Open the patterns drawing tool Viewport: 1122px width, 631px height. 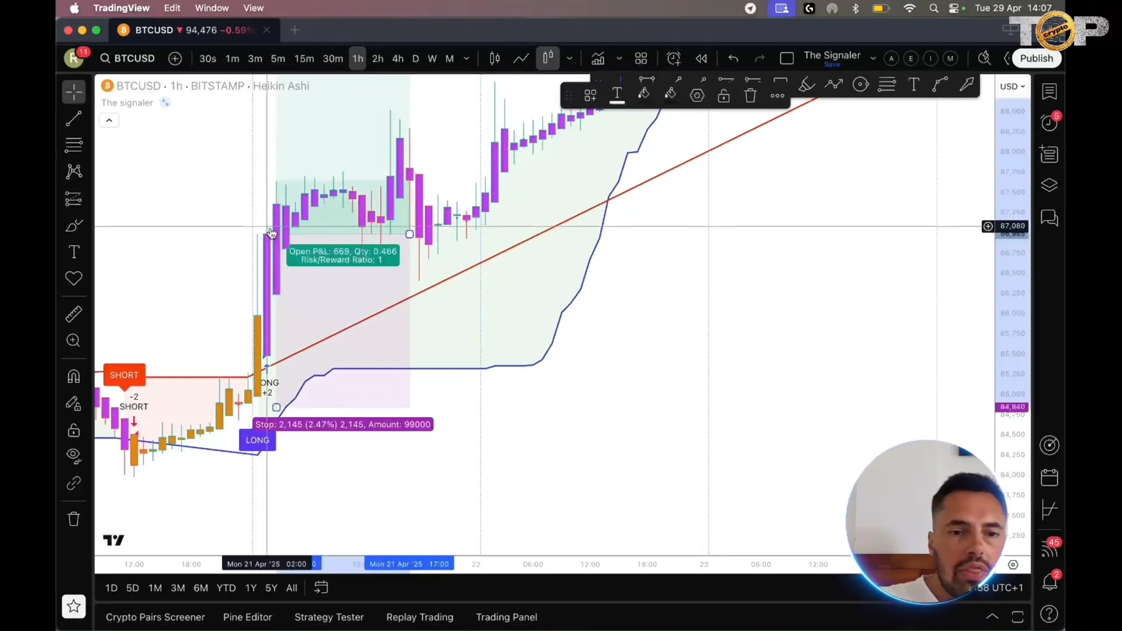click(x=74, y=171)
